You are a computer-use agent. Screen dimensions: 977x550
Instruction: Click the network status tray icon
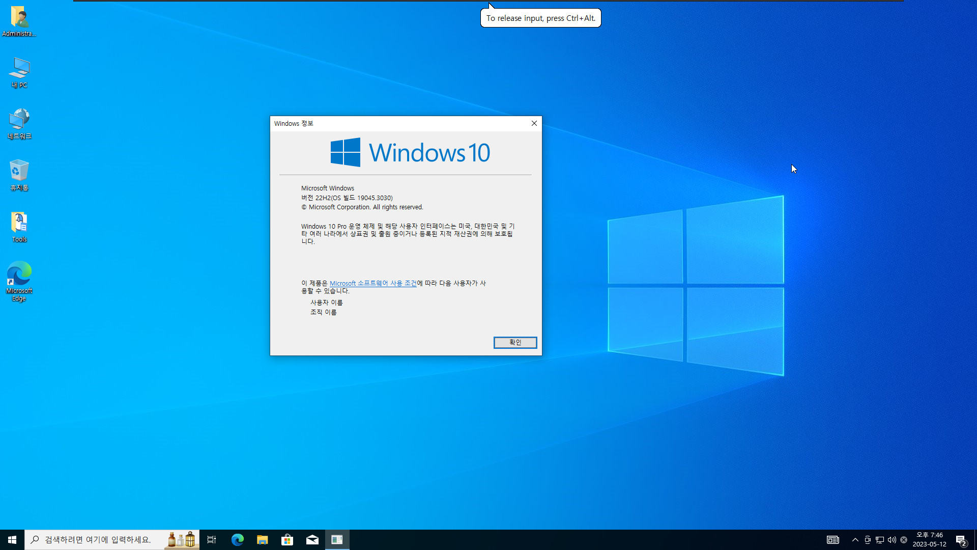coord(880,540)
